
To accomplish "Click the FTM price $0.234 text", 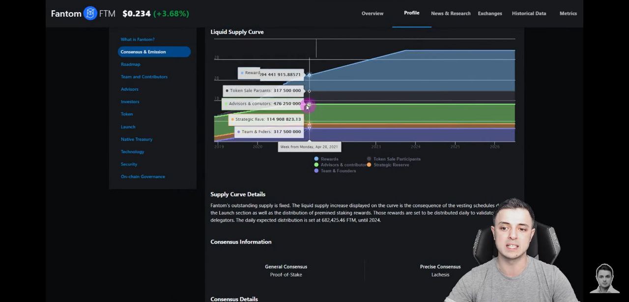I will coord(137,13).
